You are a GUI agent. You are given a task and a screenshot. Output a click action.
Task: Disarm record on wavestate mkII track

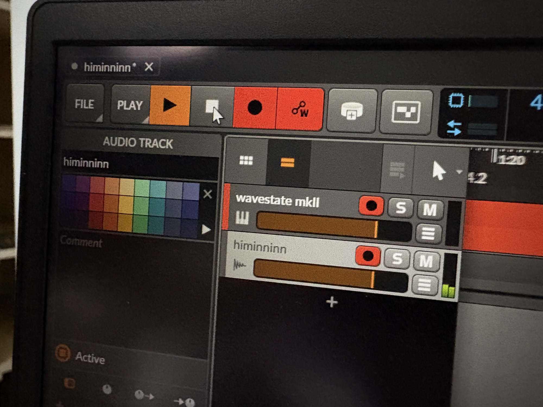tap(371, 206)
